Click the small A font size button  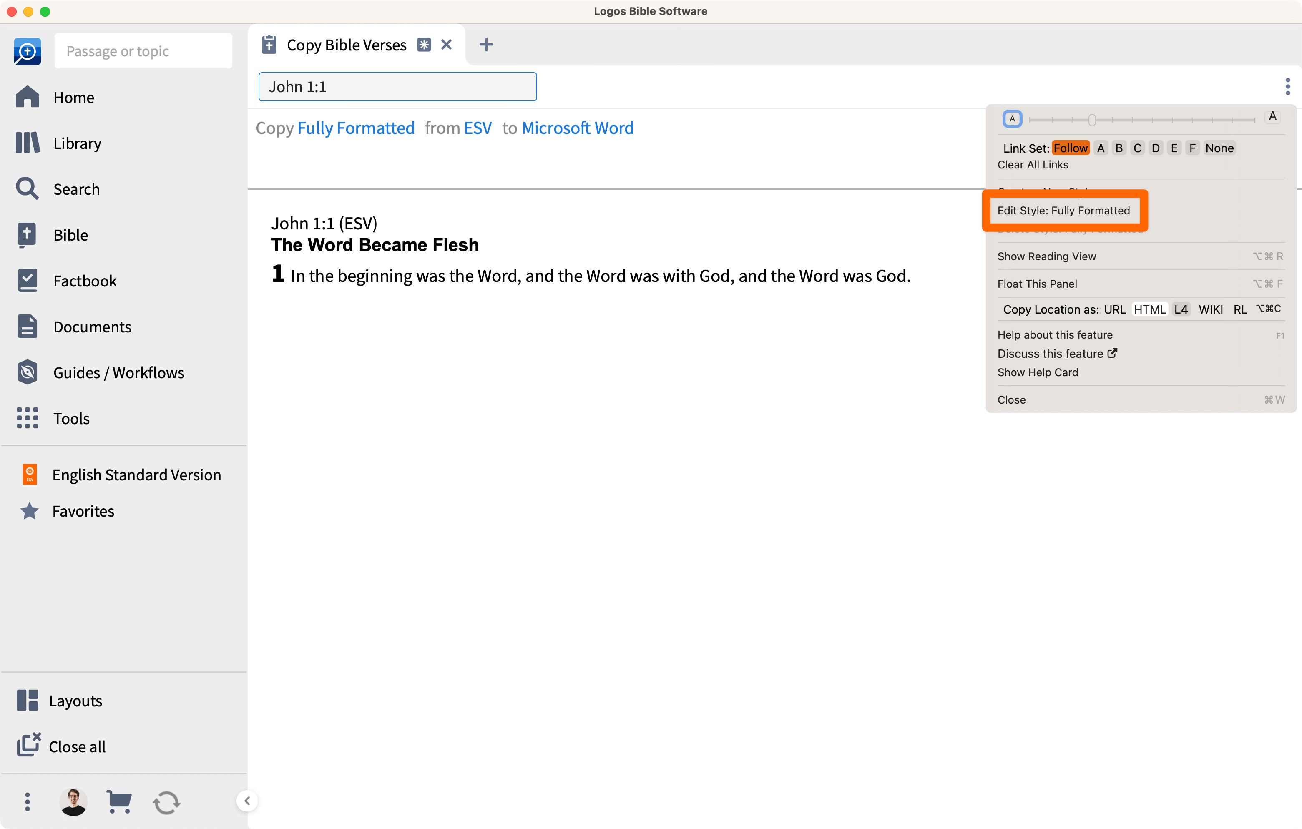tap(1012, 118)
